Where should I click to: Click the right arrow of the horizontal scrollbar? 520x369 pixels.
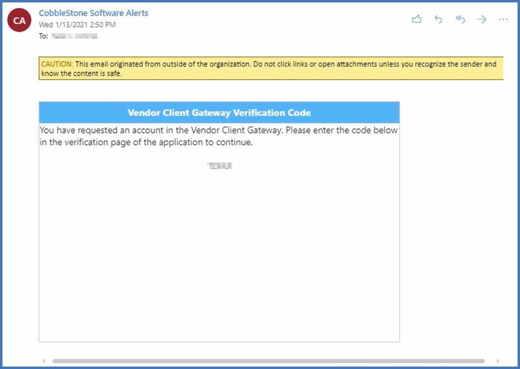(x=497, y=361)
